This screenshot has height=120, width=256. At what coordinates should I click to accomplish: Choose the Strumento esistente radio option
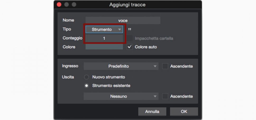pos(86,86)
